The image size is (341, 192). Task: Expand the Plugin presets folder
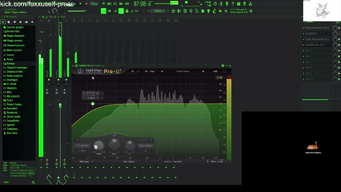click(x=14, y=41)
